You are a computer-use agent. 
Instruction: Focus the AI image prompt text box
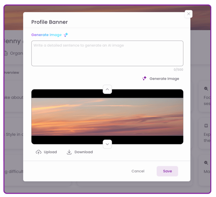point(107,53)
